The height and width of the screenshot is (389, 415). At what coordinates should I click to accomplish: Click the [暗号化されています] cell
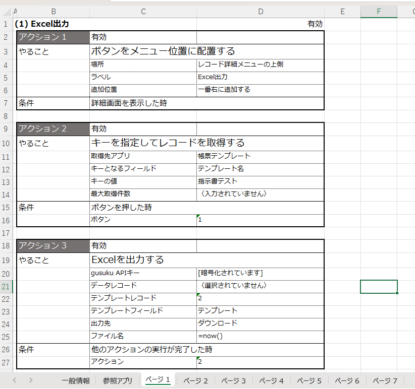260,273
